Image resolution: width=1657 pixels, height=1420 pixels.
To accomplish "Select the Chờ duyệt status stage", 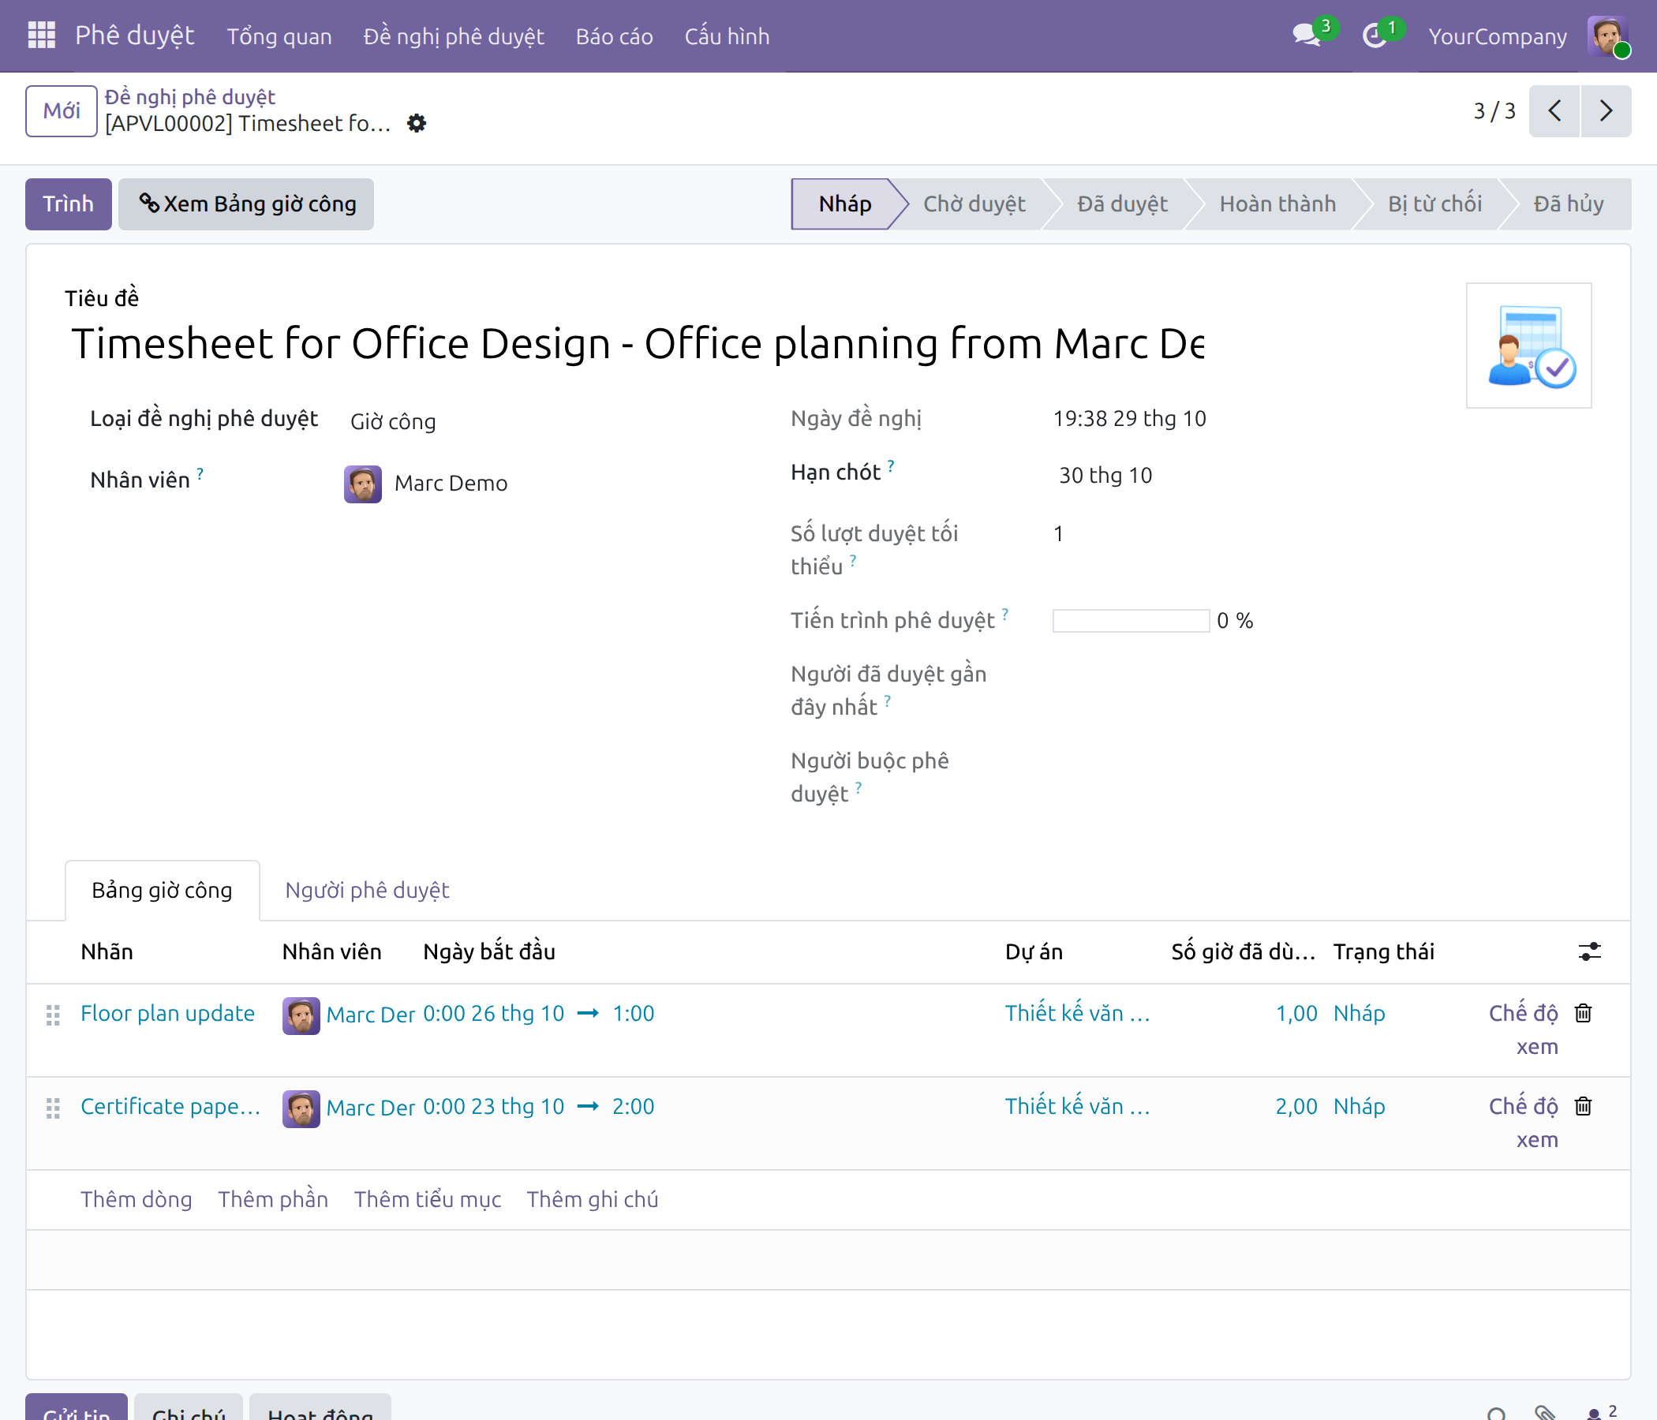I will tap(974, 204).
